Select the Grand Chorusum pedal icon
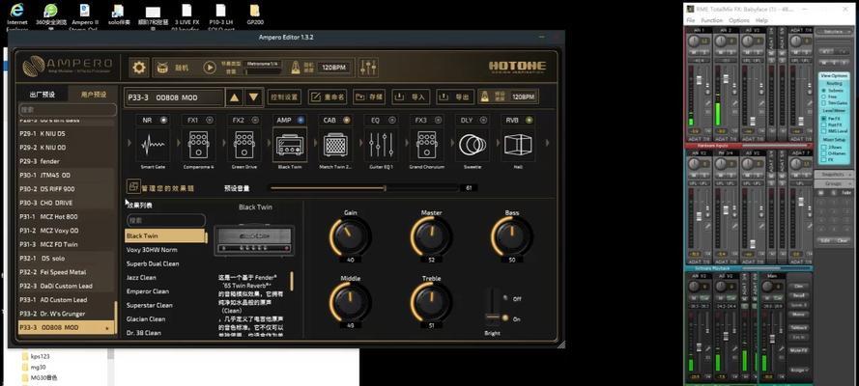 (426, 145)
